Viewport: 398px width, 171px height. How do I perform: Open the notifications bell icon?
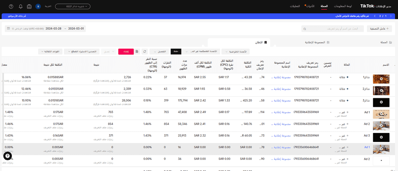pyautogui.click(x=21, y=7)
